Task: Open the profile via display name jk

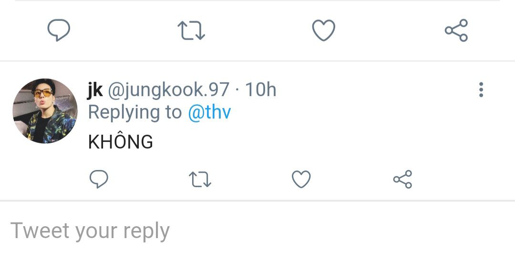Action: coord(95,90)
